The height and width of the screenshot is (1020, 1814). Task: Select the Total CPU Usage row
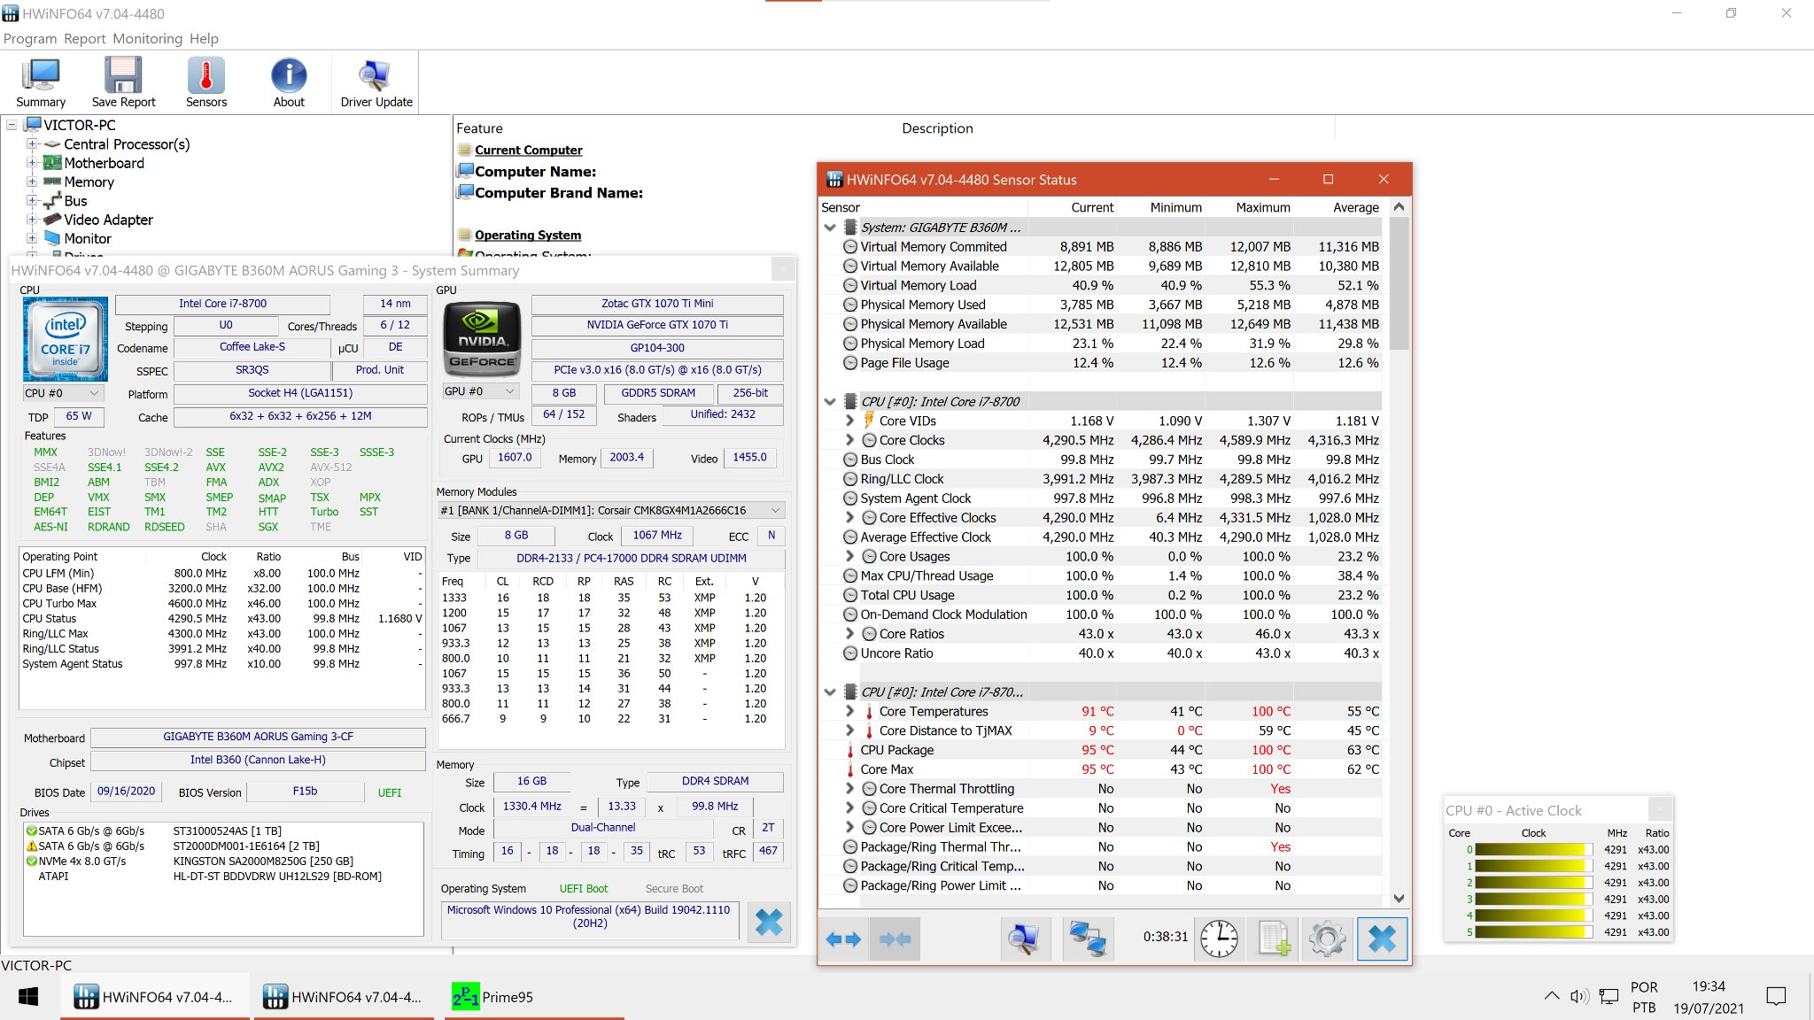click(1101, 595)
